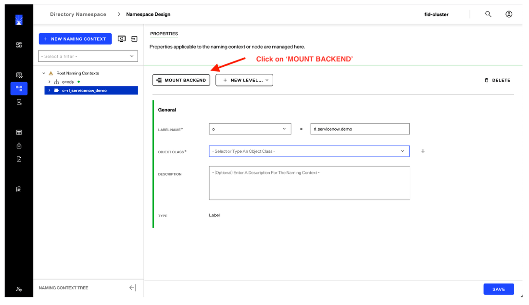Click the Mount Backend button
The width and height of the screenshot is (529, 305).
point(181,80)
